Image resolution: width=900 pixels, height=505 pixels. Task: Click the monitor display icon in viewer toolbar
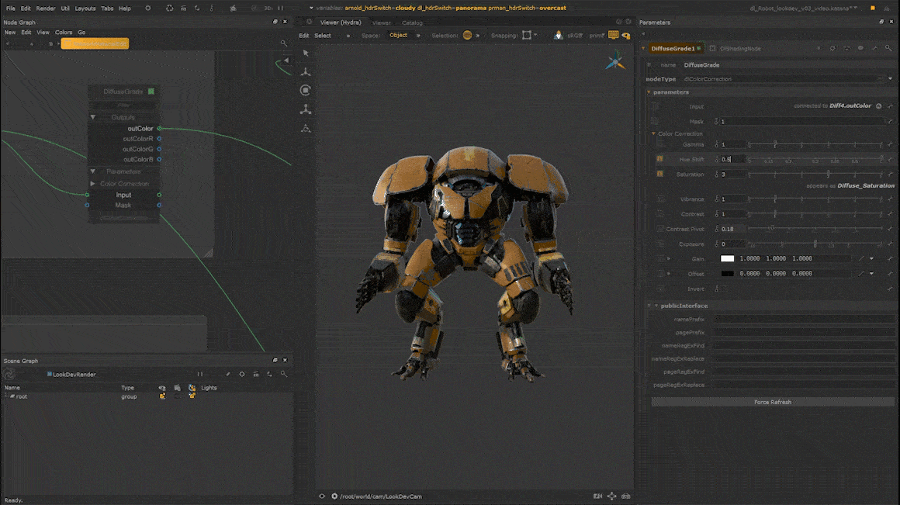point(614,35)
